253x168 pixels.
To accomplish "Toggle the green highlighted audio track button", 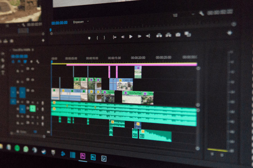I will 33,108.
